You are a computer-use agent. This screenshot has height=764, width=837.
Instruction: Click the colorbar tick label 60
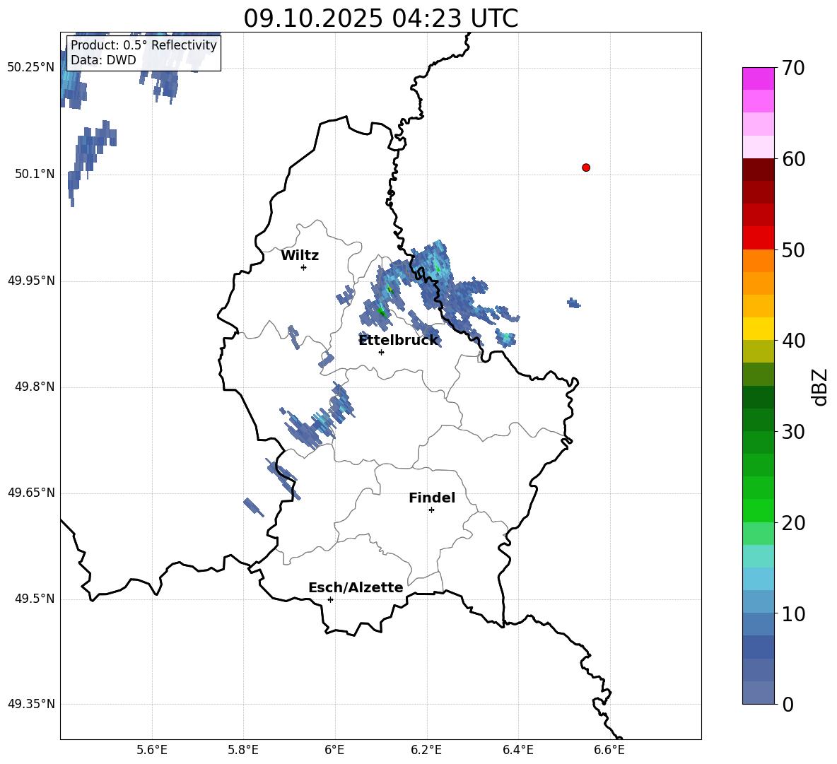click(x=792, y=159)
